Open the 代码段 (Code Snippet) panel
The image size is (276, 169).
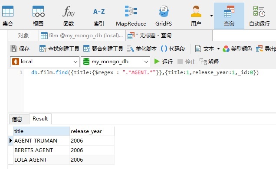pos(173,49)
